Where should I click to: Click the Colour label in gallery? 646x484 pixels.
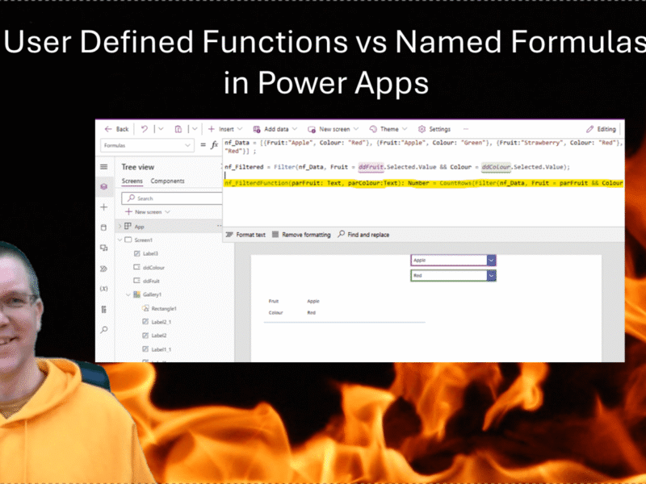(275, 313)
